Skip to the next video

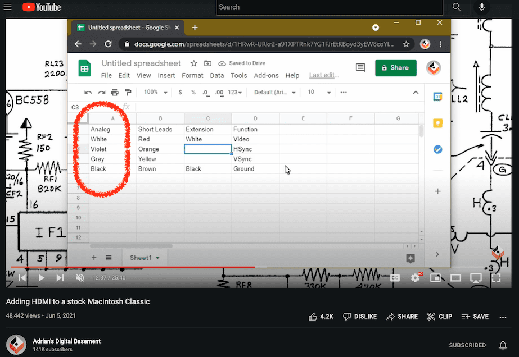point(60,278)
